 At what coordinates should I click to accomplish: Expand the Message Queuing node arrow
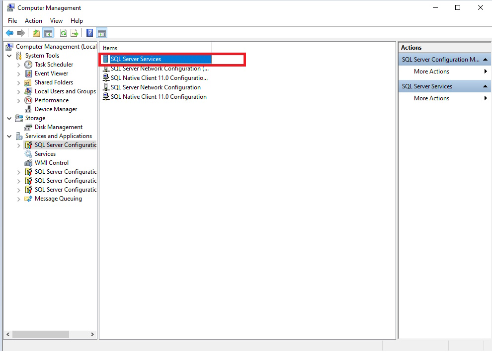click(x=18, y=199)
